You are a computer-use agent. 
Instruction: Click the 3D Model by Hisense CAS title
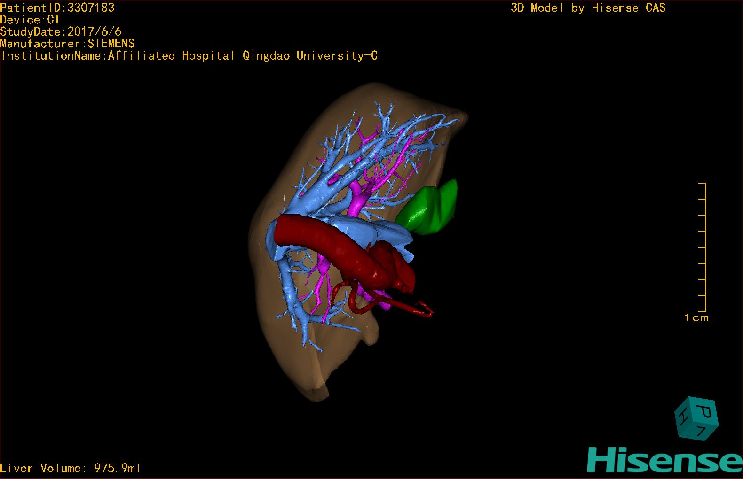point(588,8)
